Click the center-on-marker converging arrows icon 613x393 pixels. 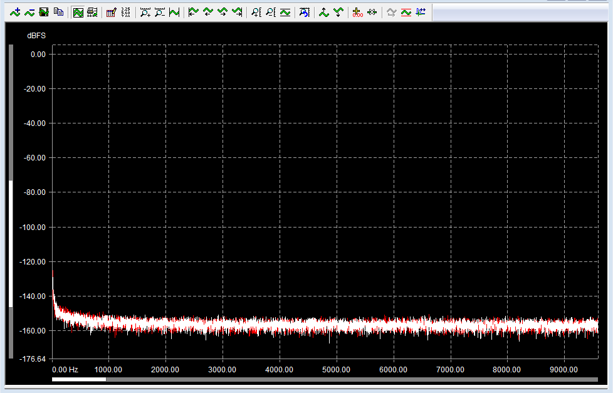tap(372, 13)
